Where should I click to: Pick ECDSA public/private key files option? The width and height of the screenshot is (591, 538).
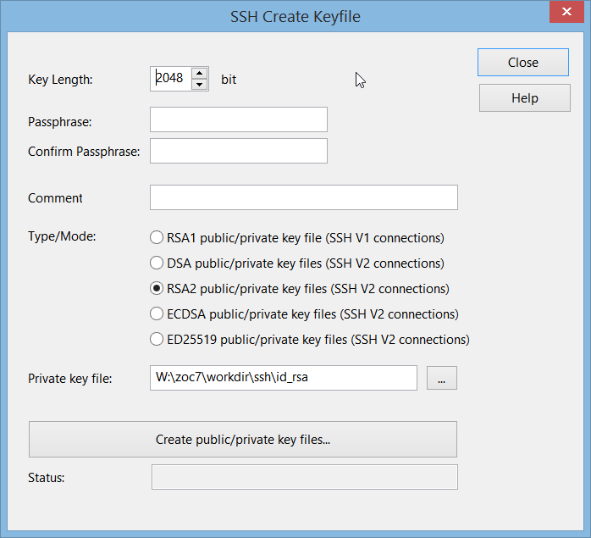pos(156,314)
